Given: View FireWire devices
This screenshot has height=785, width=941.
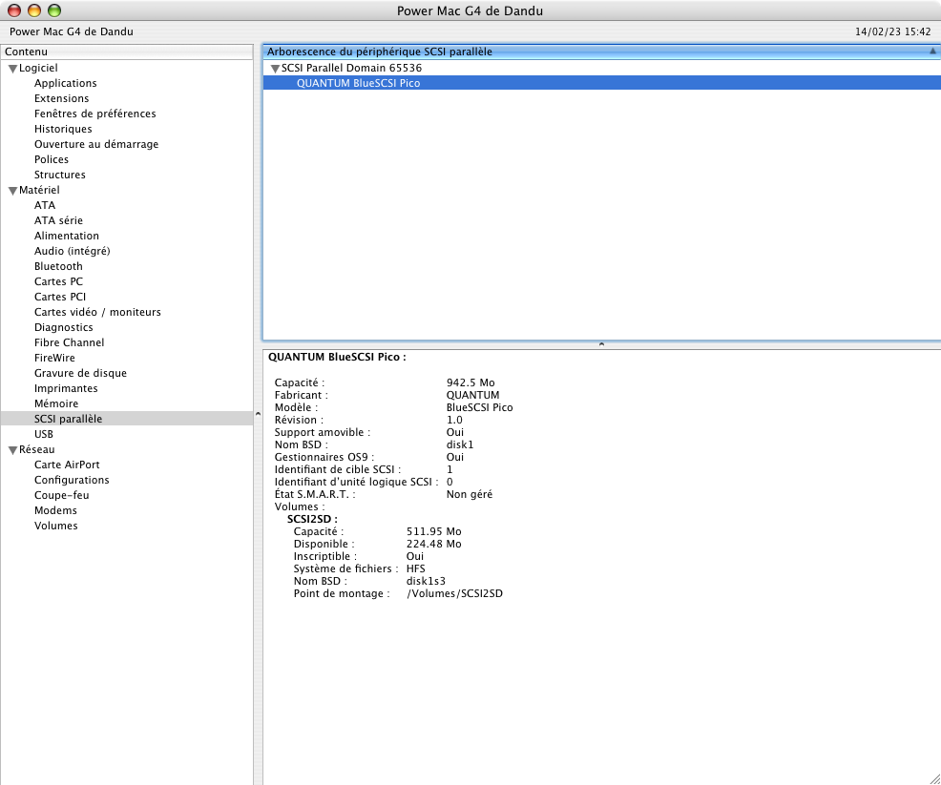Looking at the screenshot, I should (54, 358).
